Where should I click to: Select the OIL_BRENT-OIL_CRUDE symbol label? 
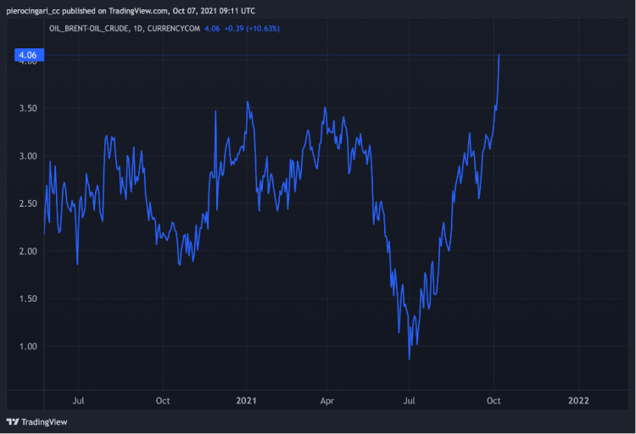click(89, 28)
